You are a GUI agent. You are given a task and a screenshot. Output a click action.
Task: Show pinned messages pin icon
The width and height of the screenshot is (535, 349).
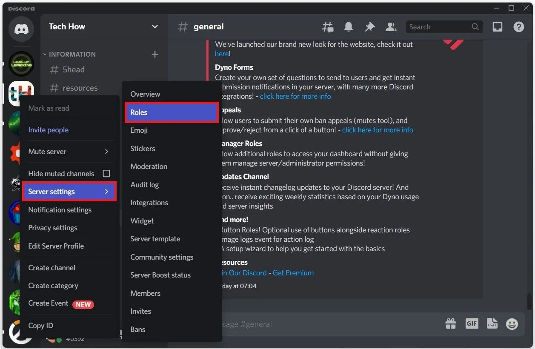pos(369,27)
